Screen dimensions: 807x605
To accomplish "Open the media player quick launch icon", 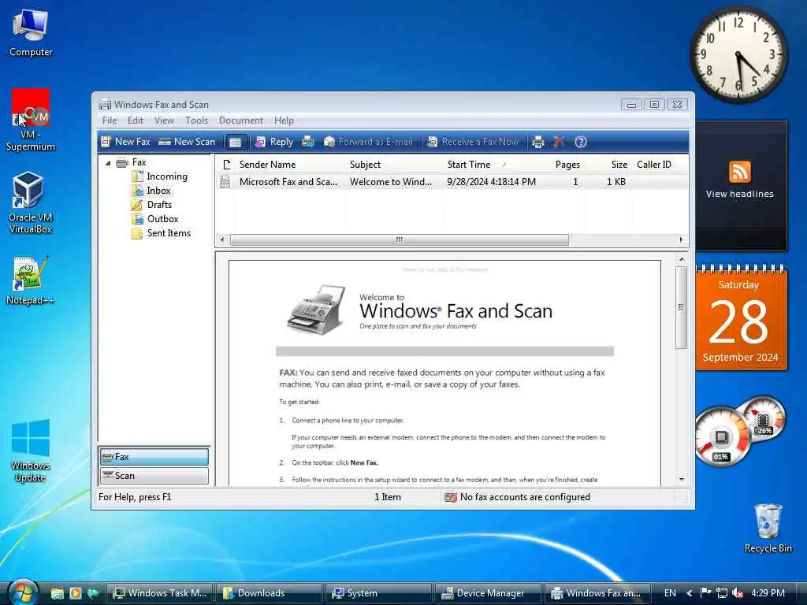I will click(75, 593).
